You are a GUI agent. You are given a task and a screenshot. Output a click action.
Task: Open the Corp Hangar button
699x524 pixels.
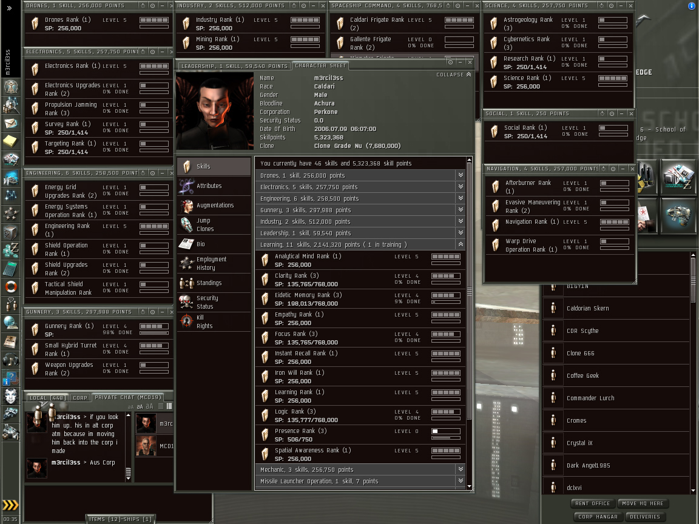coord(598,517)
